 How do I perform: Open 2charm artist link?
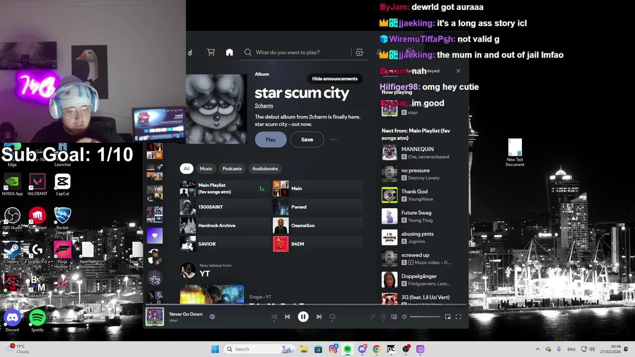(264, 106)
